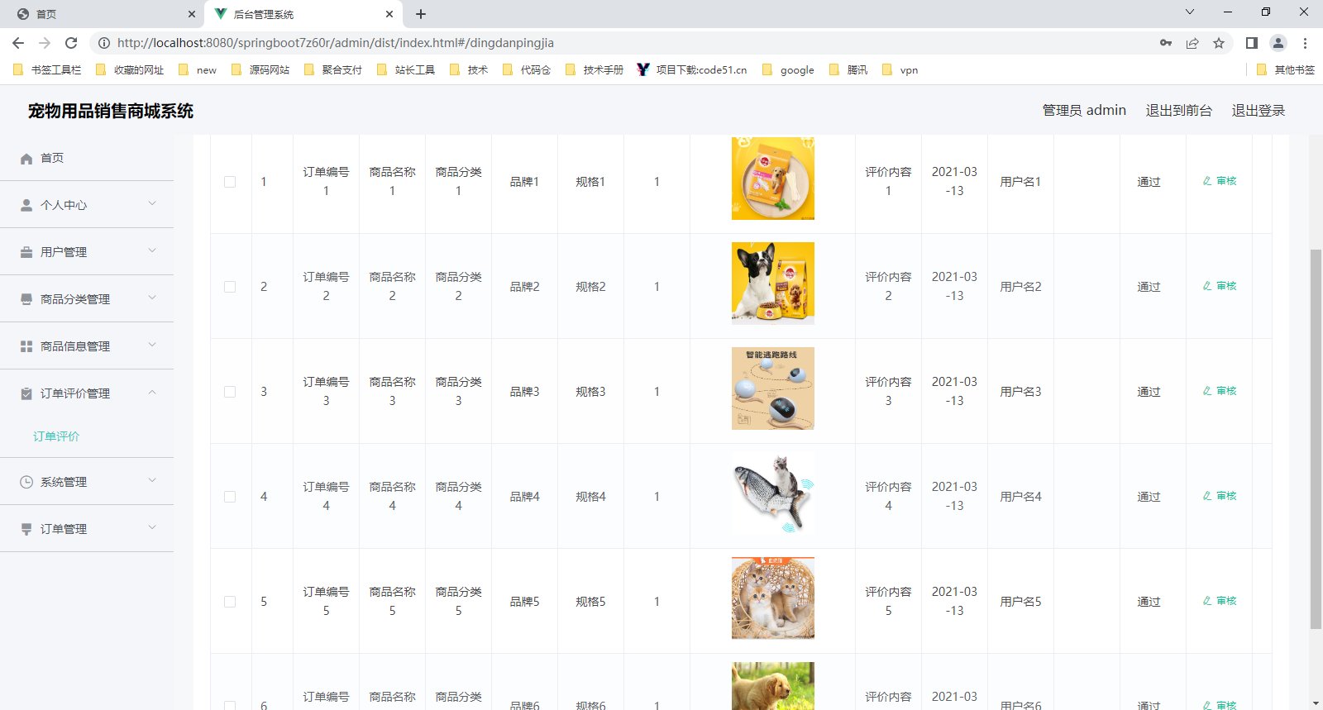This screenshot has height=710, width=1323.
Task: Select checkbox for row 2
Action: click(230, 287)
